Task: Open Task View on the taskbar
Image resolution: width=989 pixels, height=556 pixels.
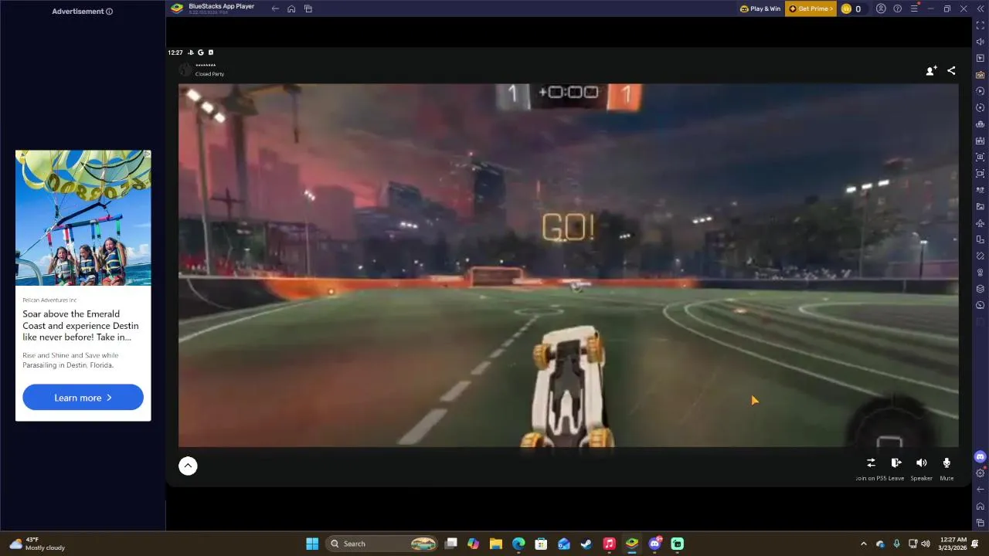Action: [x=451, y=544]
